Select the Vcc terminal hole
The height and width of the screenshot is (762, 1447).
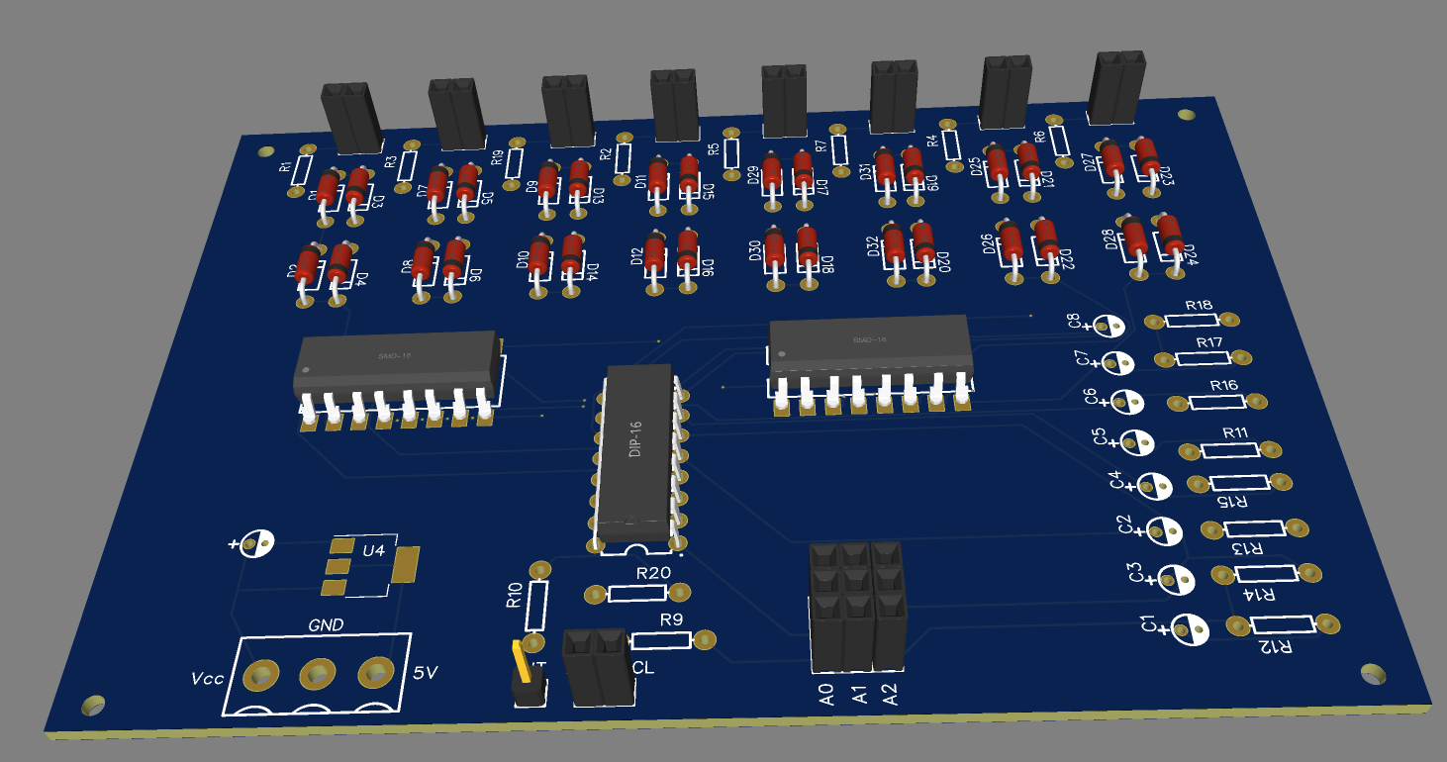point(261,677)
